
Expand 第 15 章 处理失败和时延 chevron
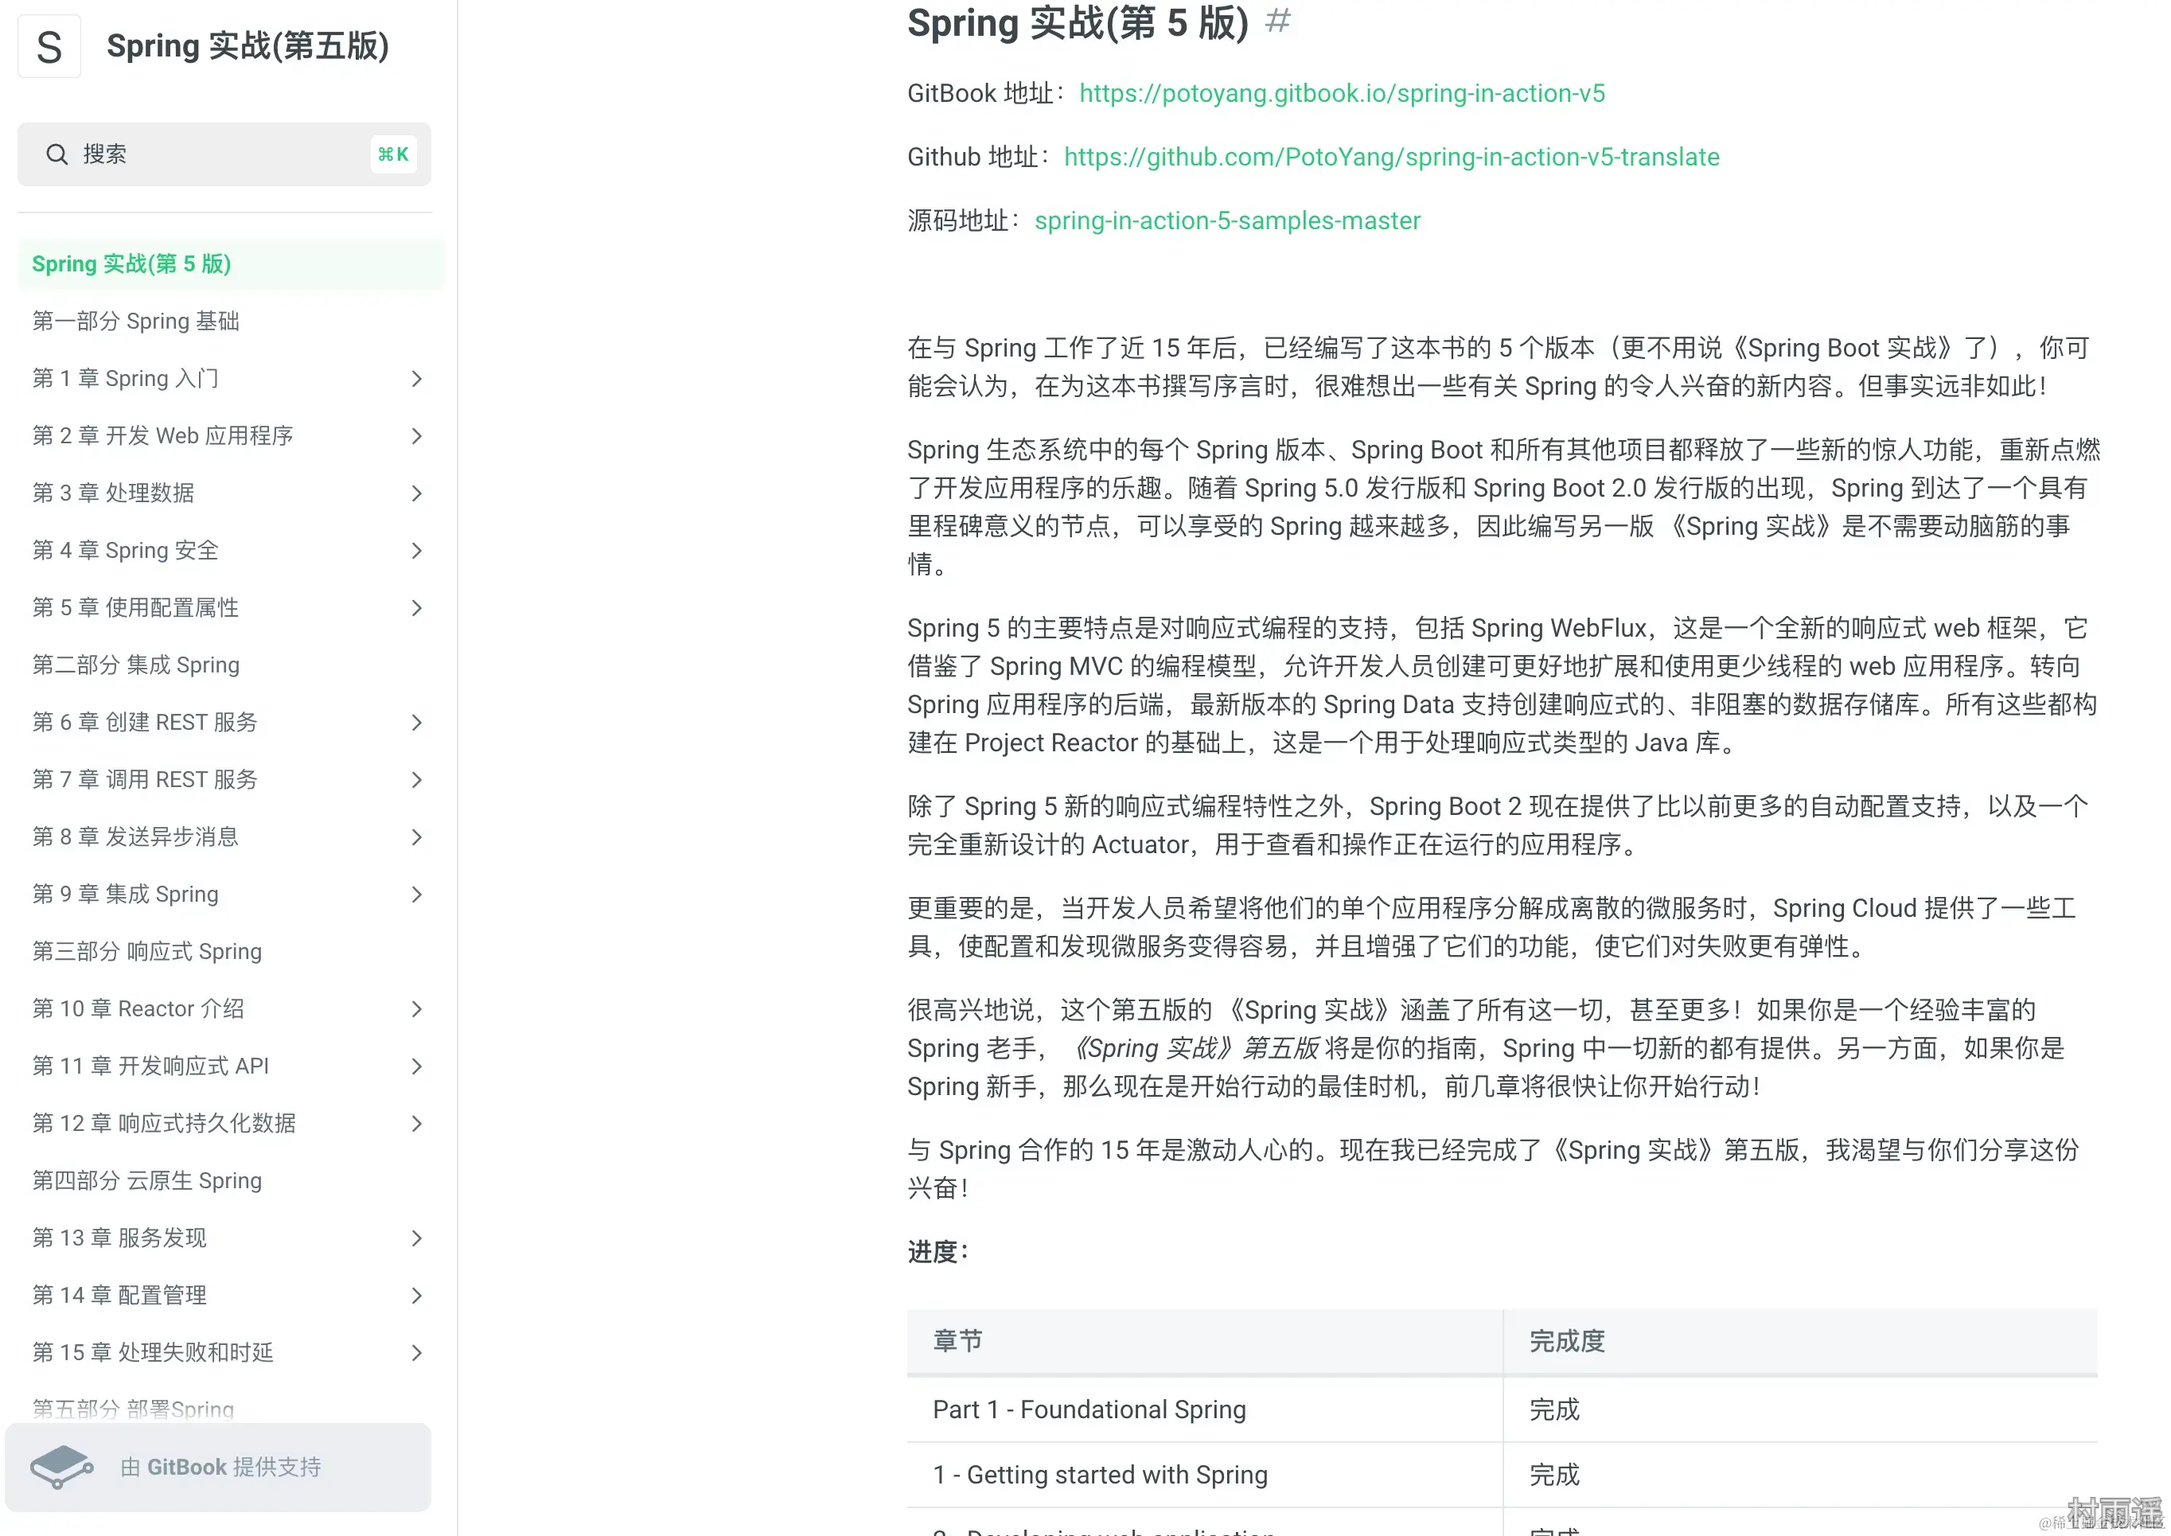(x=416, y=1352)
